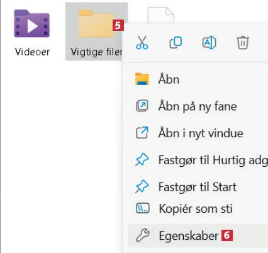Click the Delete trash can icon
The image size is (268, 253).
point(243,43)
